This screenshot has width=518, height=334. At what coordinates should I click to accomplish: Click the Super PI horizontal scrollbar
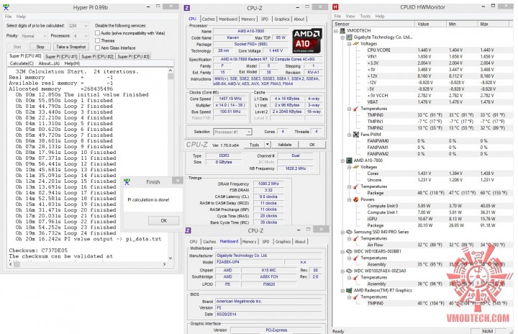[x=87, y=264]
